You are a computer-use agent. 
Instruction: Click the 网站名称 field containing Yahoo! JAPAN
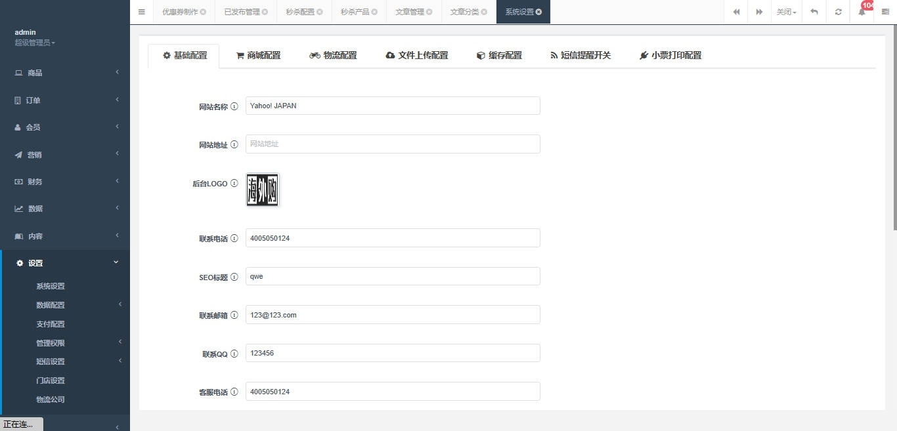[393, 106]
